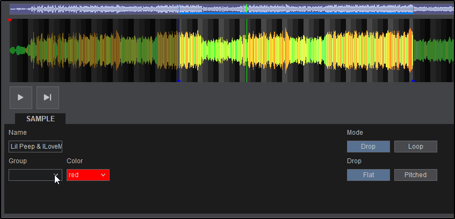
Task: Click the waveform after the end marker
Action: (432, 51)
